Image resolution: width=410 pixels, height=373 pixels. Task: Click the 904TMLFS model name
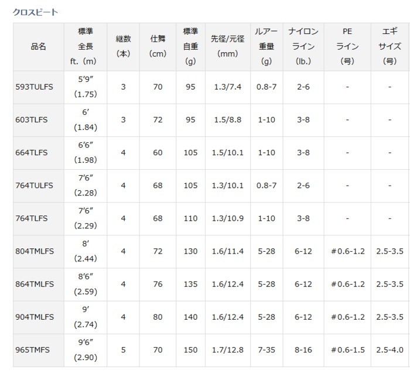(x=35, y=317)
